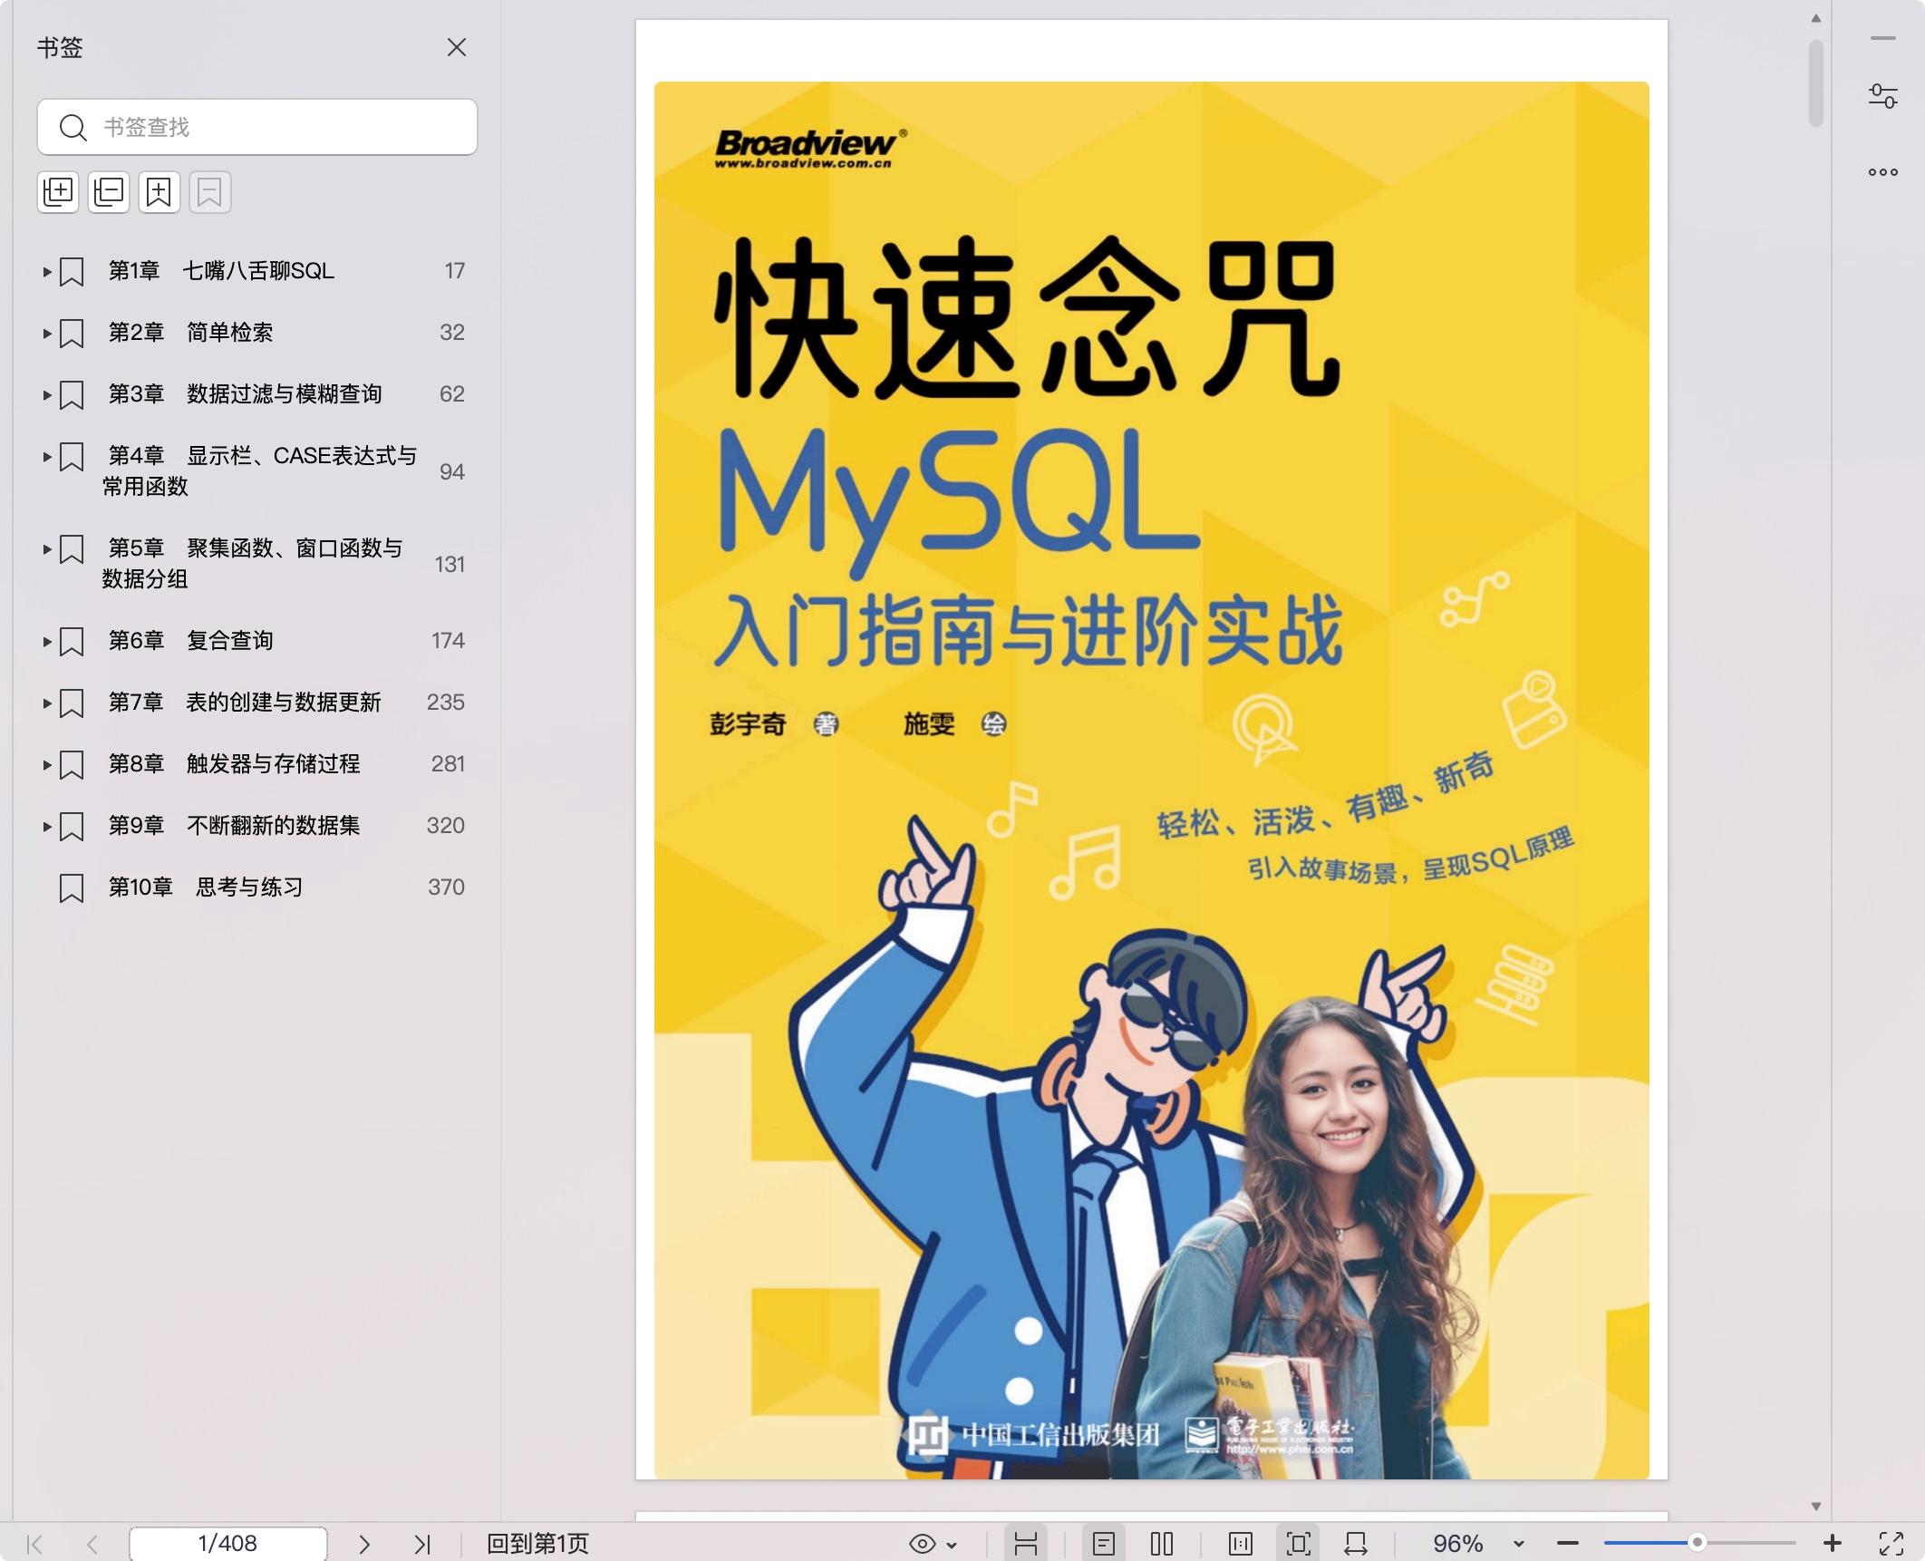Click the 回到第1页 button
The width and height of the screenshot is (1925, 1561).
click(537, 1544)
